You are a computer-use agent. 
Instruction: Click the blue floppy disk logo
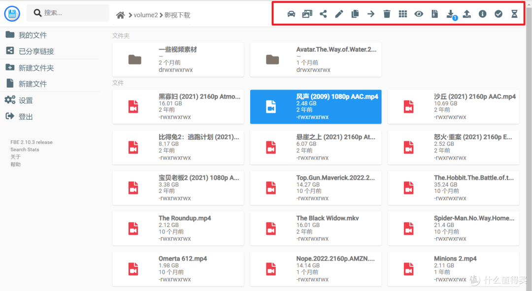point(12,14)
